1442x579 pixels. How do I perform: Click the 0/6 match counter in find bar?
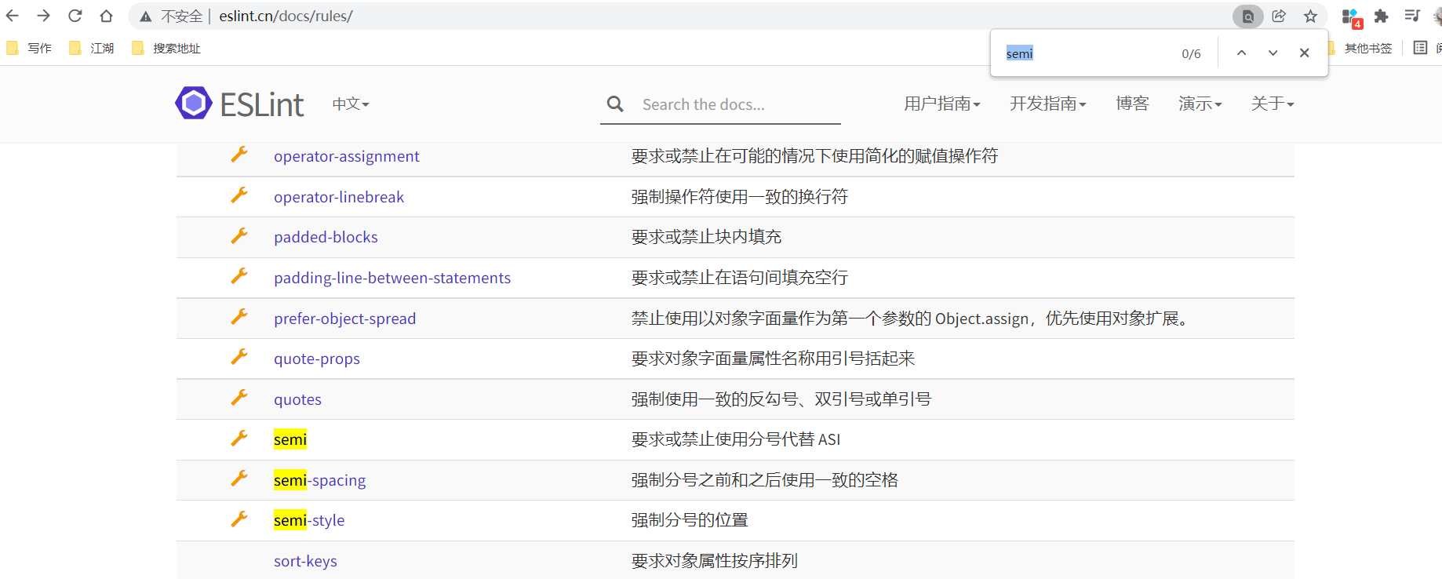1191,53
